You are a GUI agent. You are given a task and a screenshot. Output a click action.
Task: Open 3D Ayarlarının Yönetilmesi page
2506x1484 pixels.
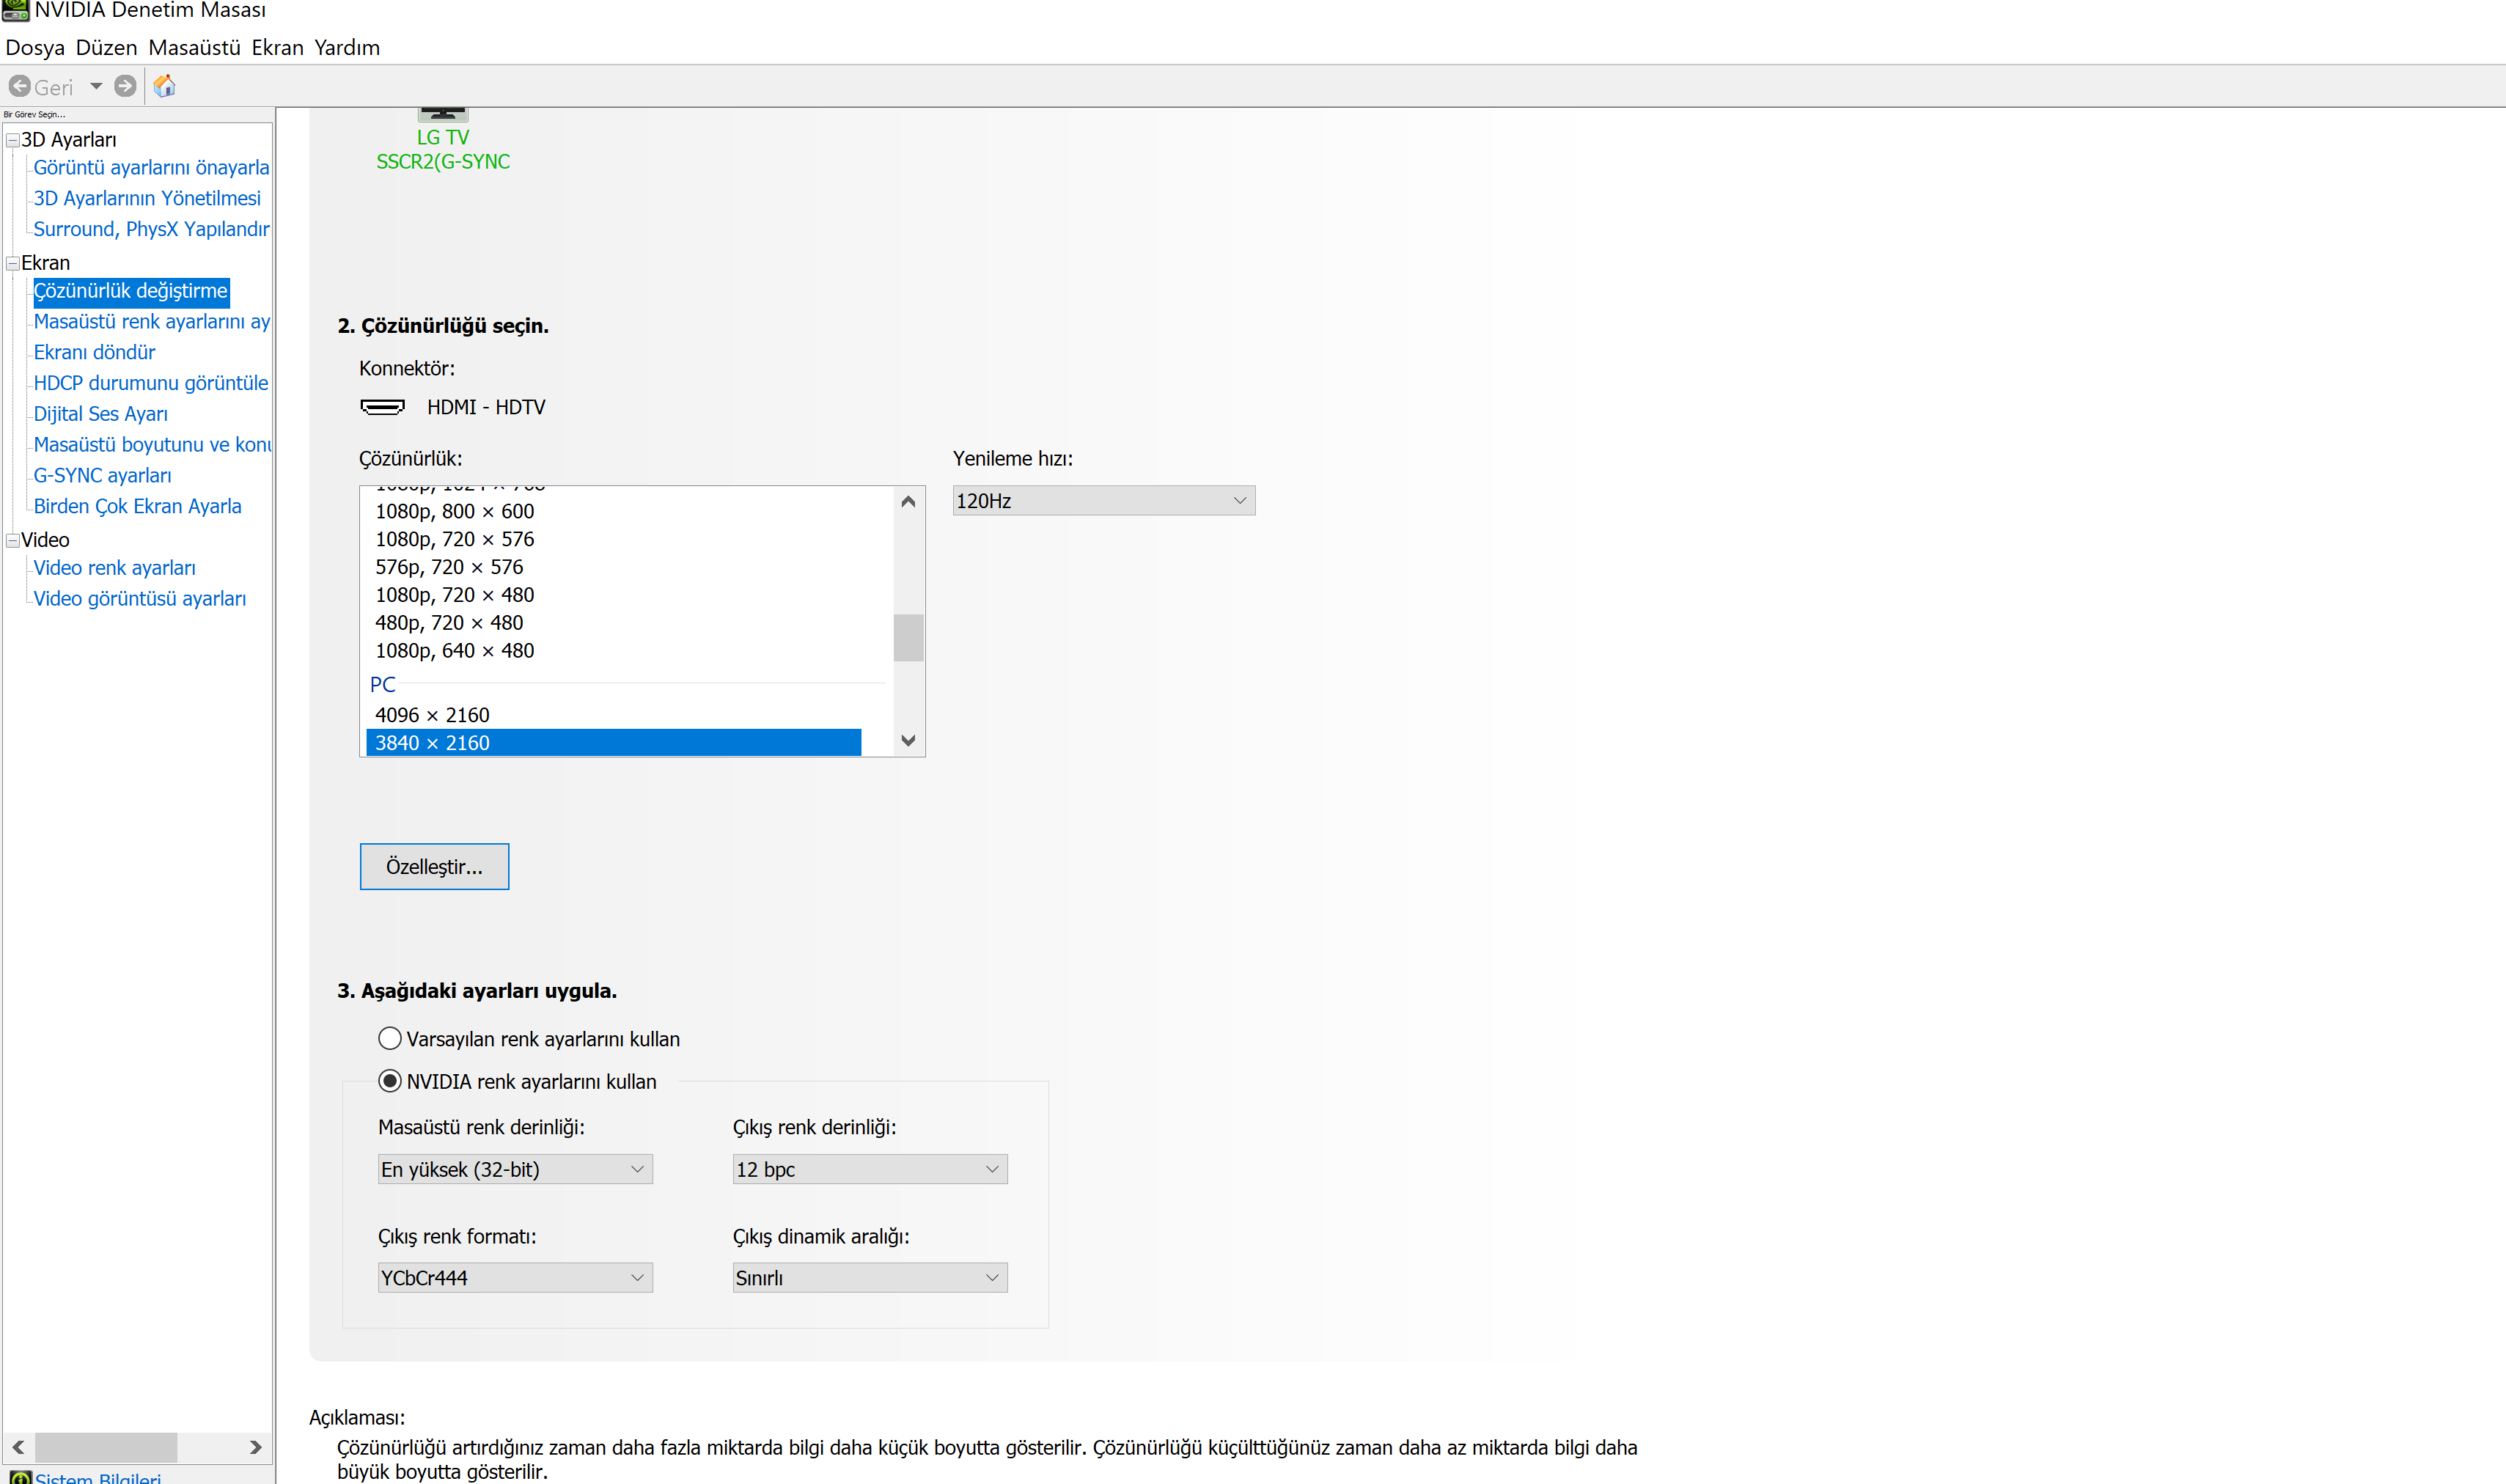[147, 198]
